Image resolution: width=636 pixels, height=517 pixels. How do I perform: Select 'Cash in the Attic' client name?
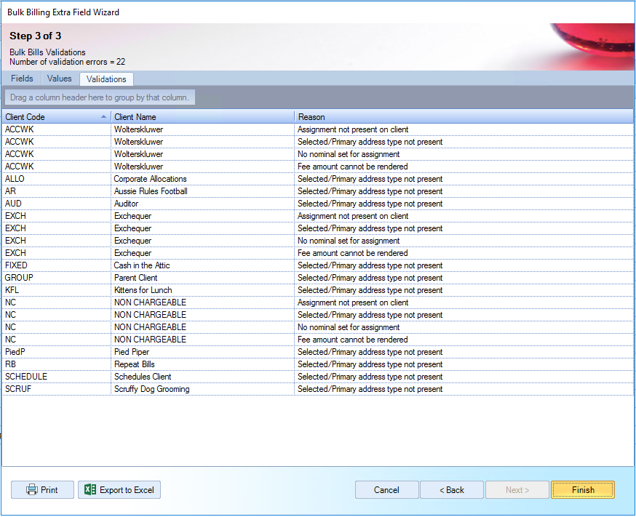202,265
